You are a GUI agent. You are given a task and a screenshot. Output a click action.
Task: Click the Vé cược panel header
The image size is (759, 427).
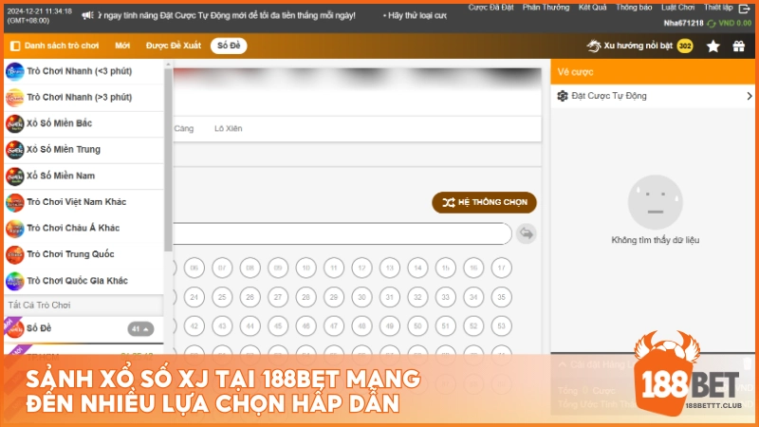pyautogui.click(x=653, y=72)
